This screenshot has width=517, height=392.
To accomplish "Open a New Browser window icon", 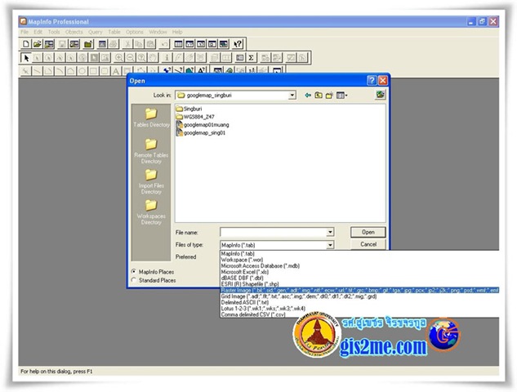I will [178, 44].
